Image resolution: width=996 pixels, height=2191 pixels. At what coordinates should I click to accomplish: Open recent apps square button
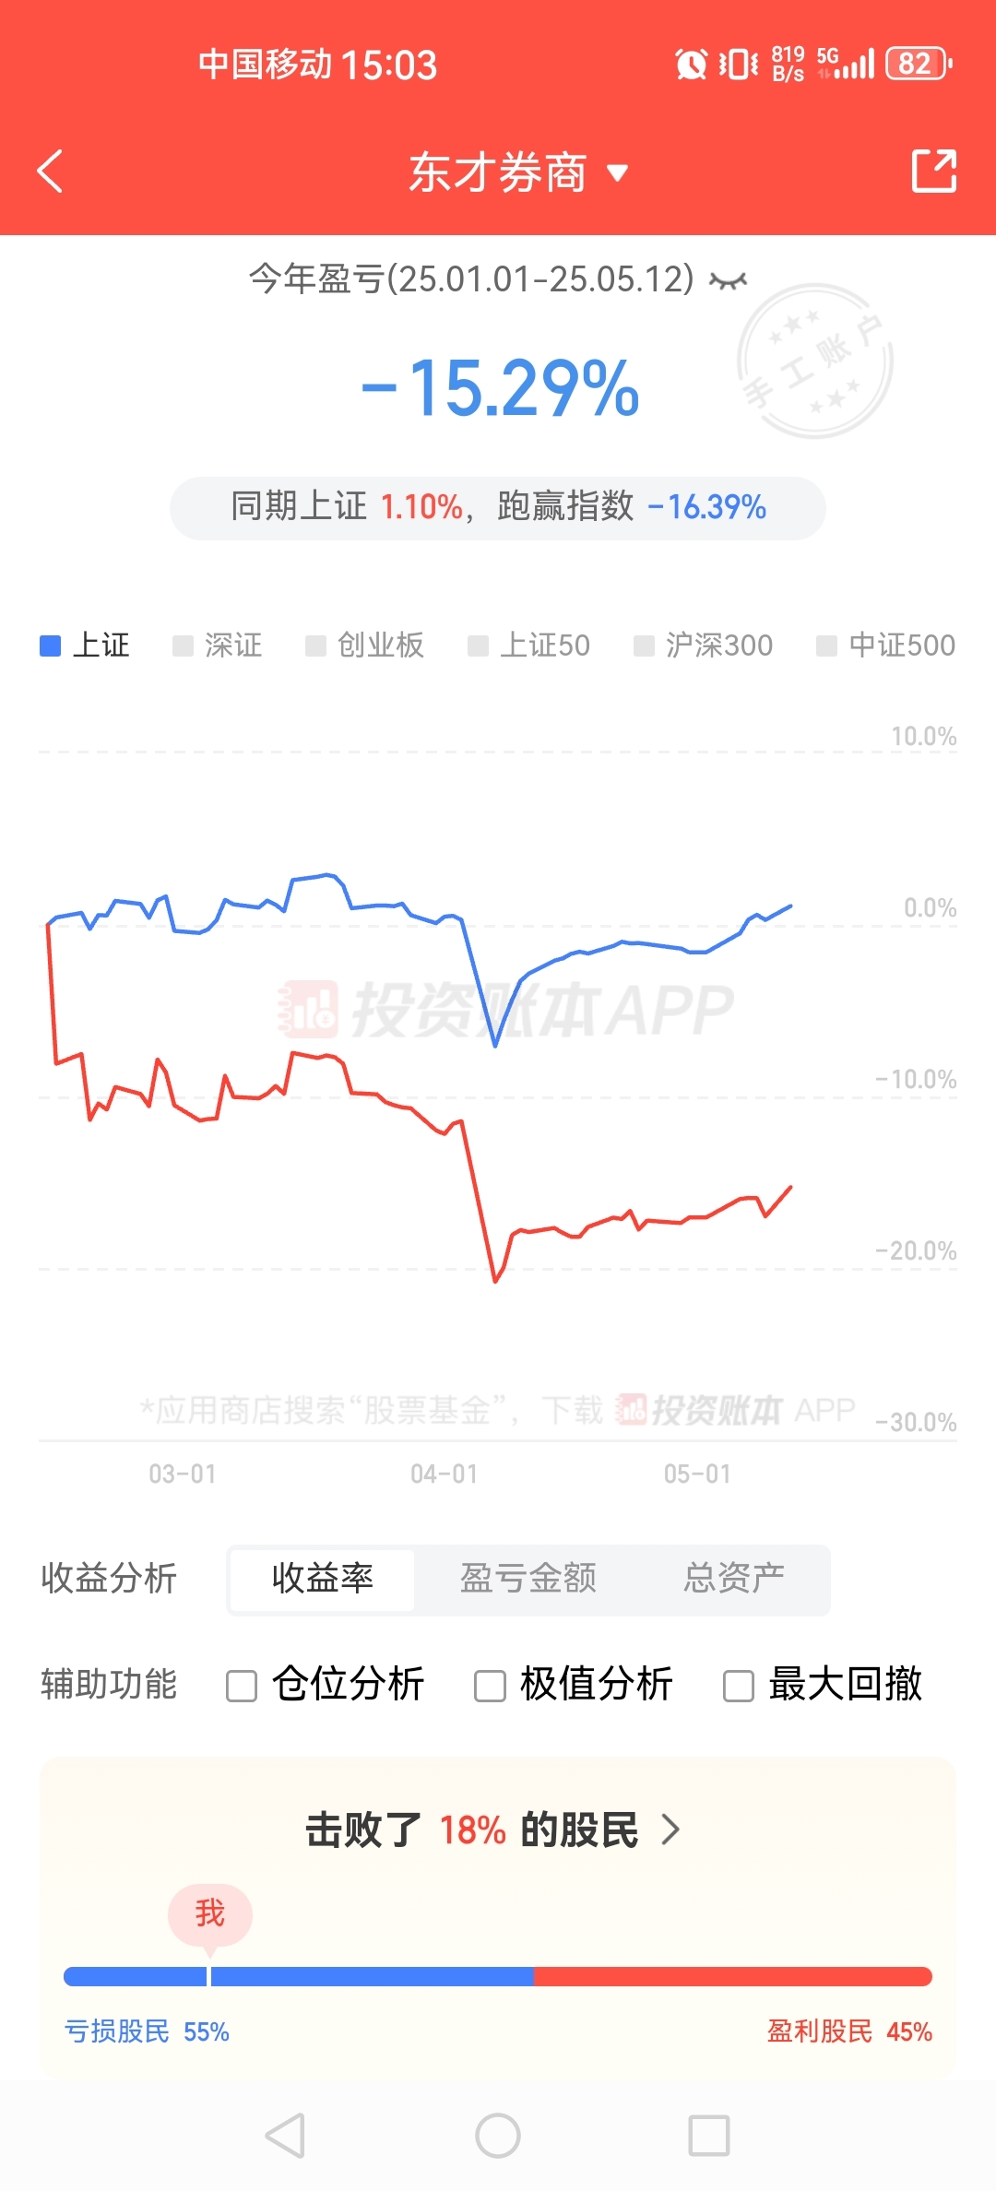pos(709,2136)
